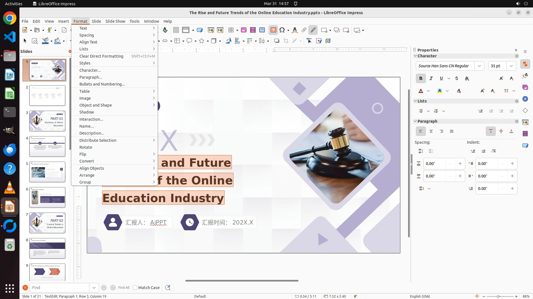Enable the Match Case checkbox
Viewport: 533px width, 299px height.
[135, 288]
